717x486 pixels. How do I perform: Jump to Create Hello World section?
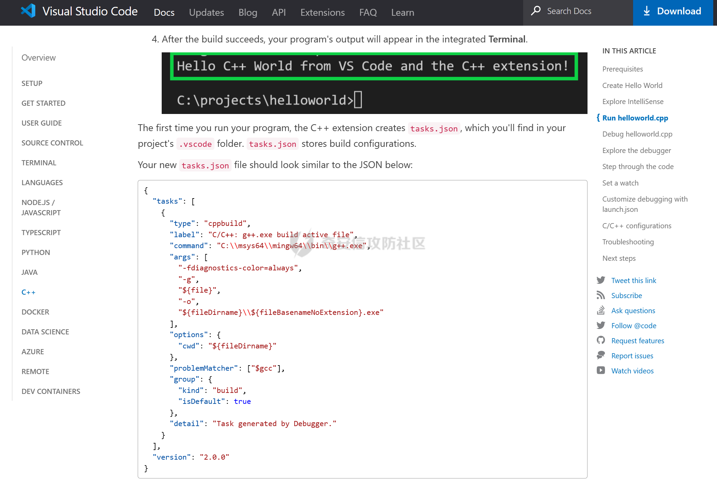632,86
